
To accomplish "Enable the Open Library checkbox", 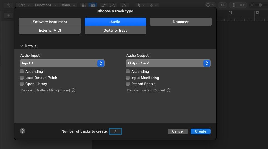I will coord(22,84).
